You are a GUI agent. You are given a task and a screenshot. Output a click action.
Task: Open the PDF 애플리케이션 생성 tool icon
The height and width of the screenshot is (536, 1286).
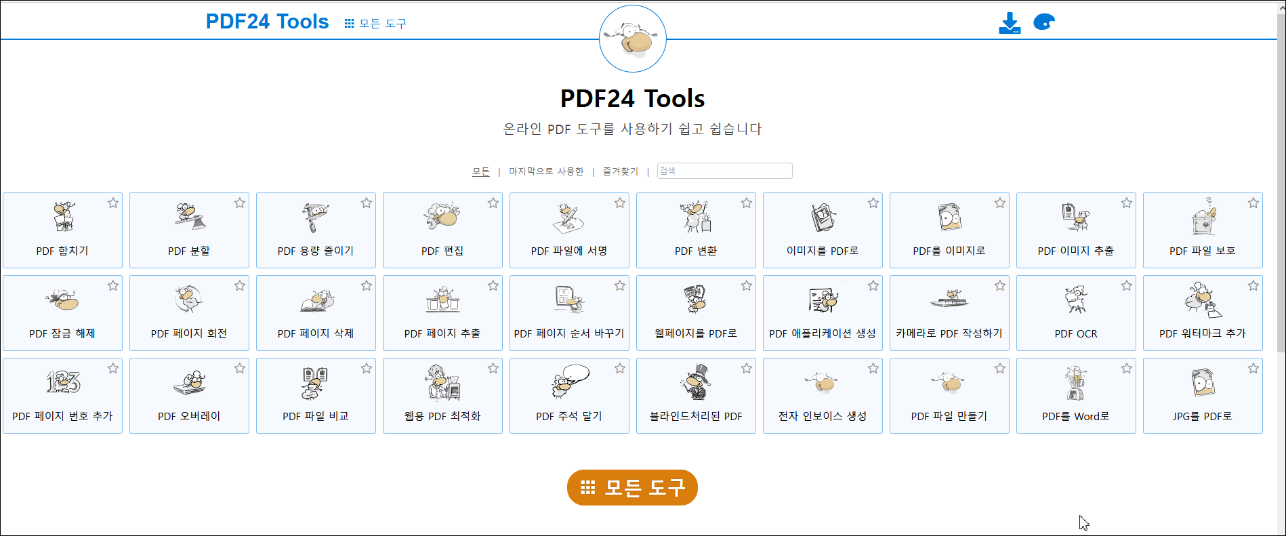point(823,300)
